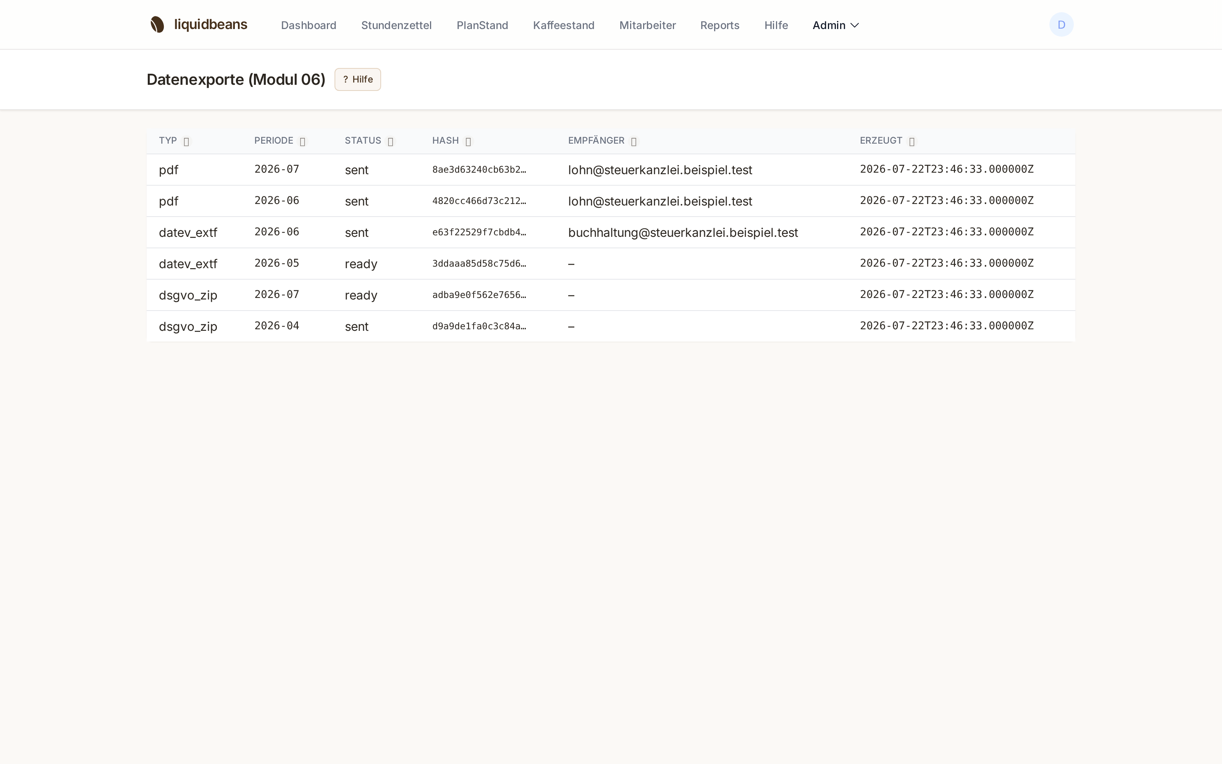Sort table by the TYP column icon
The width and height of the screenshot is (1222, 764).
[186, 142]
